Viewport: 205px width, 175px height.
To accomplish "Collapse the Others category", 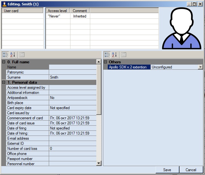I will 106,62.
